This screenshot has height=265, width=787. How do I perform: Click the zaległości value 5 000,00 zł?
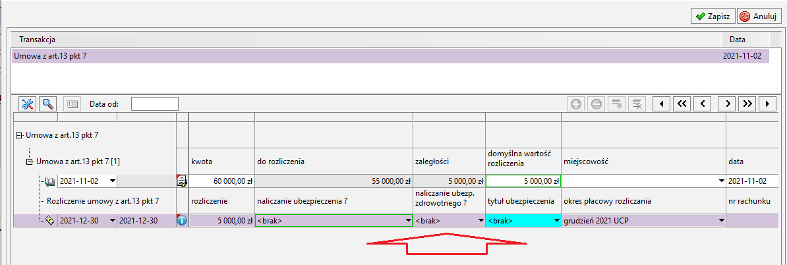click(450, 181)
